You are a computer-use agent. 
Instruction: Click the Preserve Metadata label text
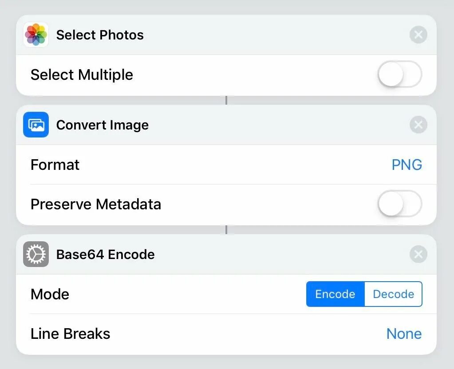tap(95, 204)
